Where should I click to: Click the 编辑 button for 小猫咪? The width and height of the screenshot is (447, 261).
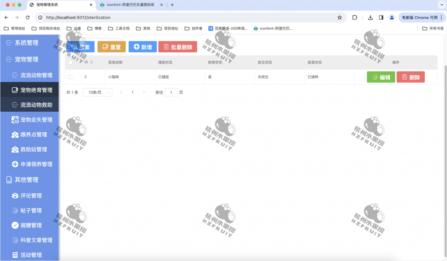coord(380,77)
